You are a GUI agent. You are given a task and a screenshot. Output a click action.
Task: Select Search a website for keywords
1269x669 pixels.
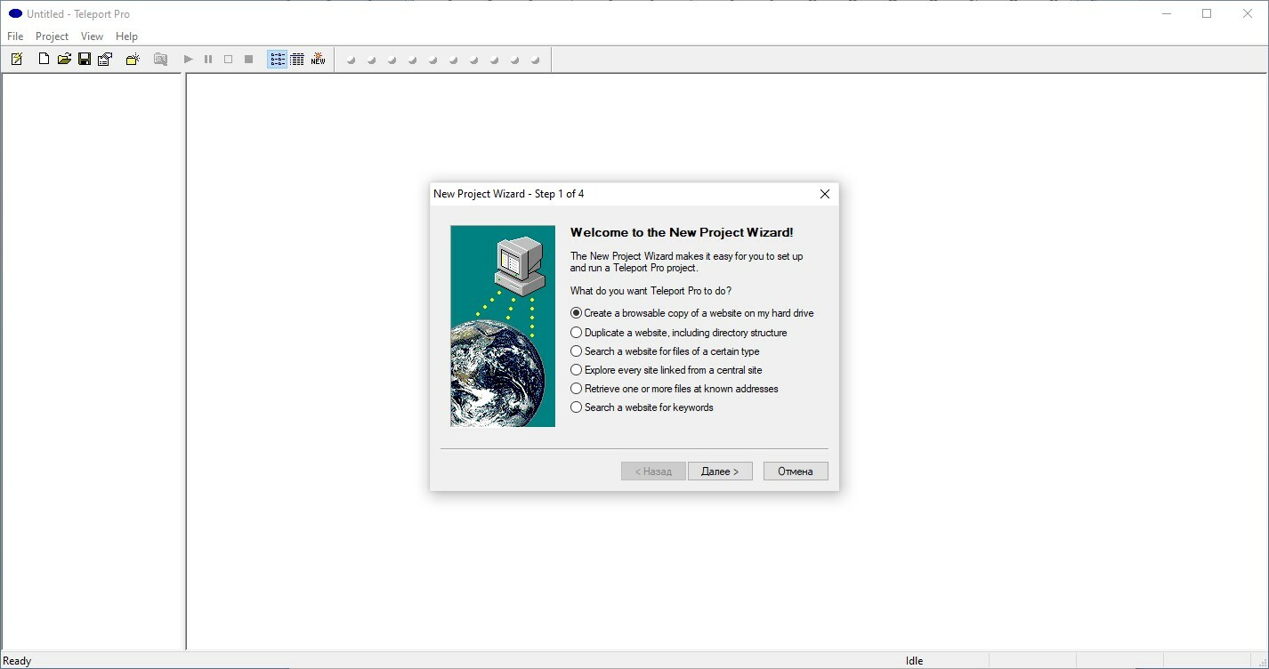coord(643,407)
